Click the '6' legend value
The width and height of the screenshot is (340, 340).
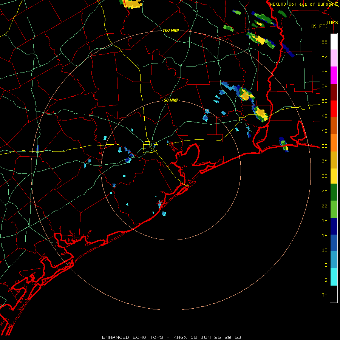point(326,265)
